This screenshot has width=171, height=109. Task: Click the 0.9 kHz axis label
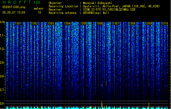(x=2, y=63)
